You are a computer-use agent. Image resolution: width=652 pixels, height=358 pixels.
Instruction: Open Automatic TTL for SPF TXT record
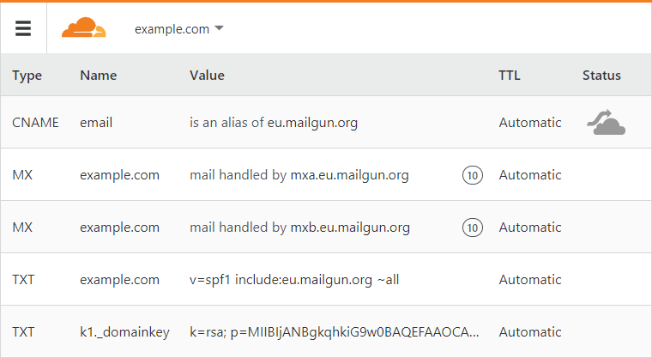[530, 280]
